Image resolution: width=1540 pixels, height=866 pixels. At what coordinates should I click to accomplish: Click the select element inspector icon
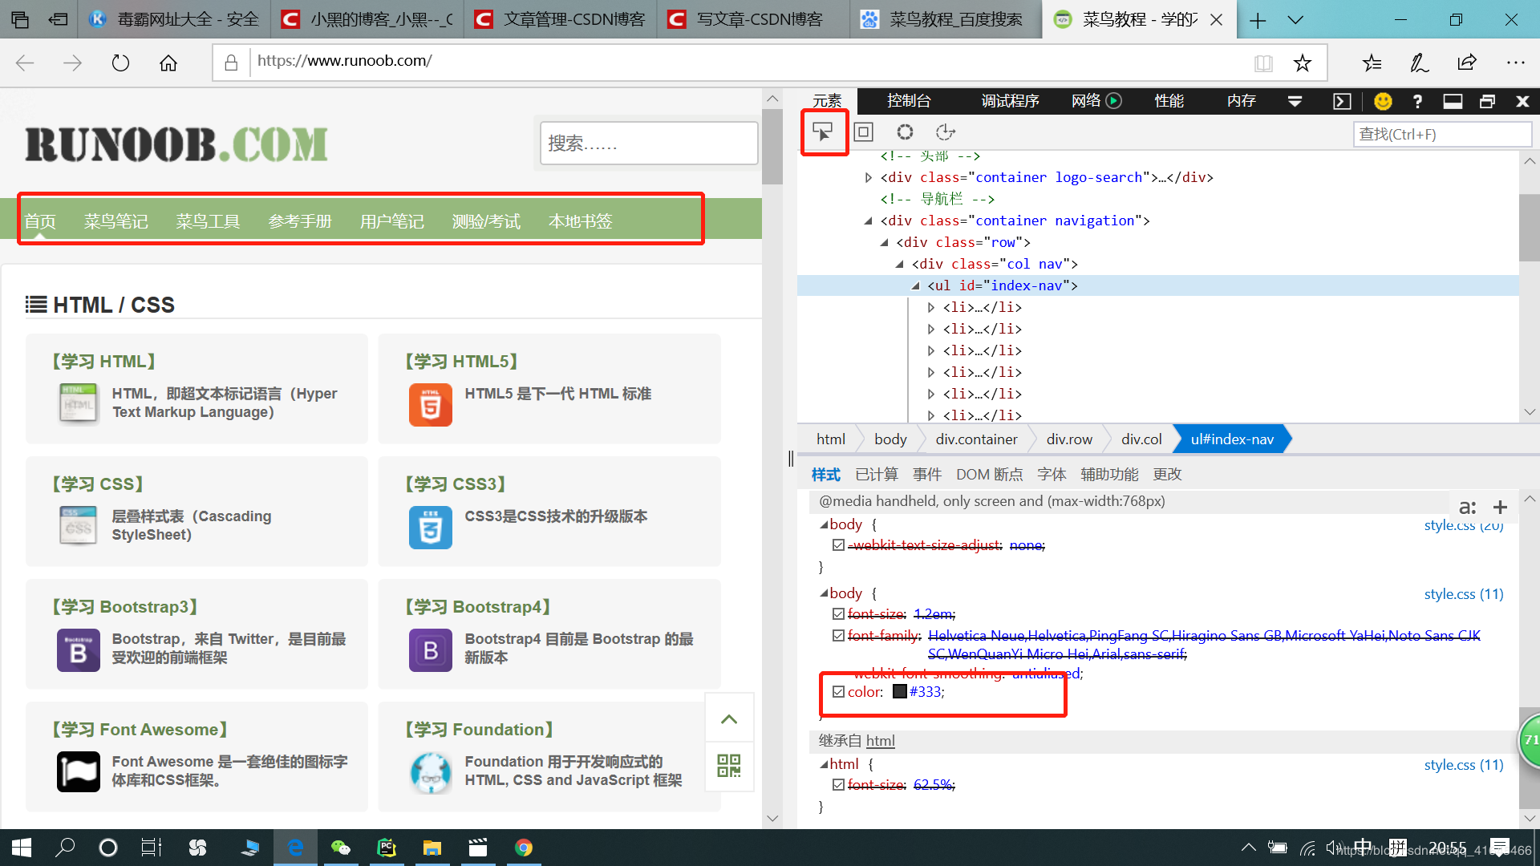[x=823, y=132]
